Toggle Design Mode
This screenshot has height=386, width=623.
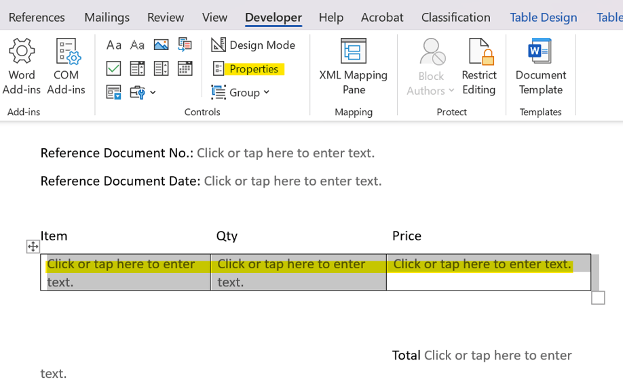(254, 45)
